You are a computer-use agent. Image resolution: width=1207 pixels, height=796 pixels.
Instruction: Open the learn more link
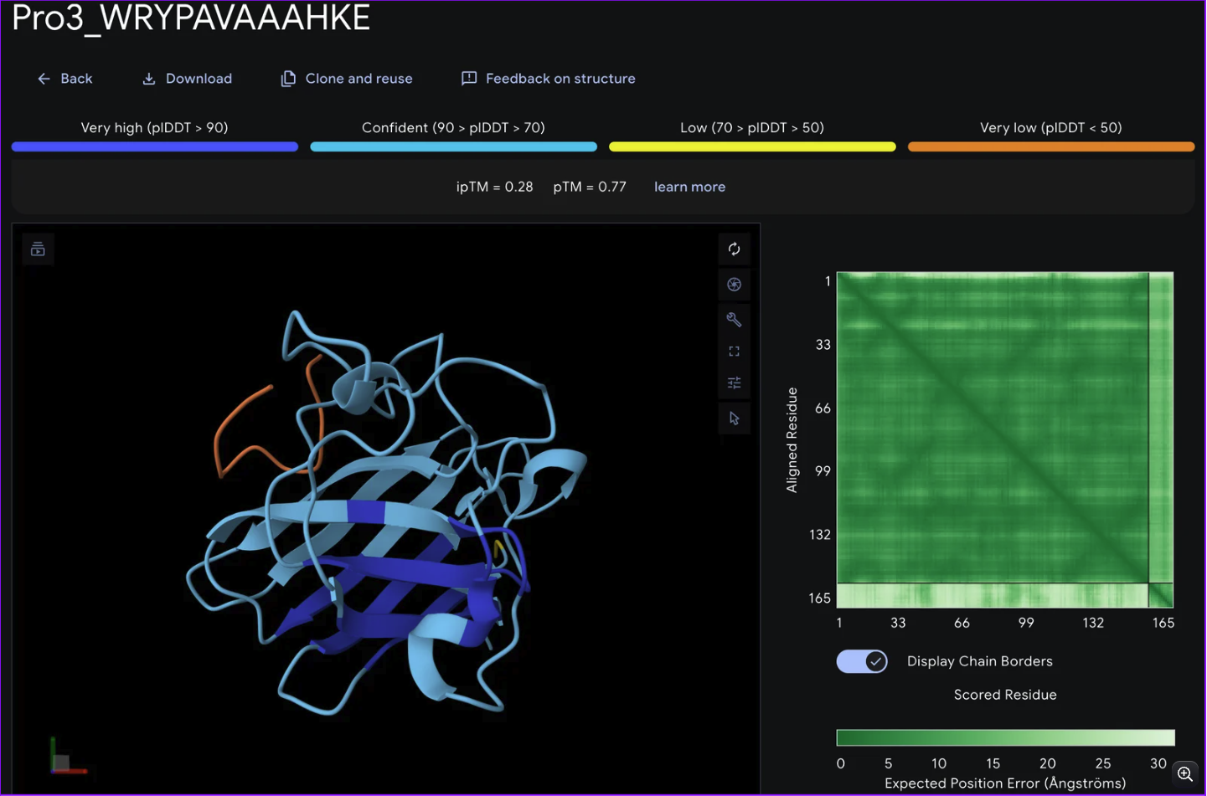(x=689, y=187)
